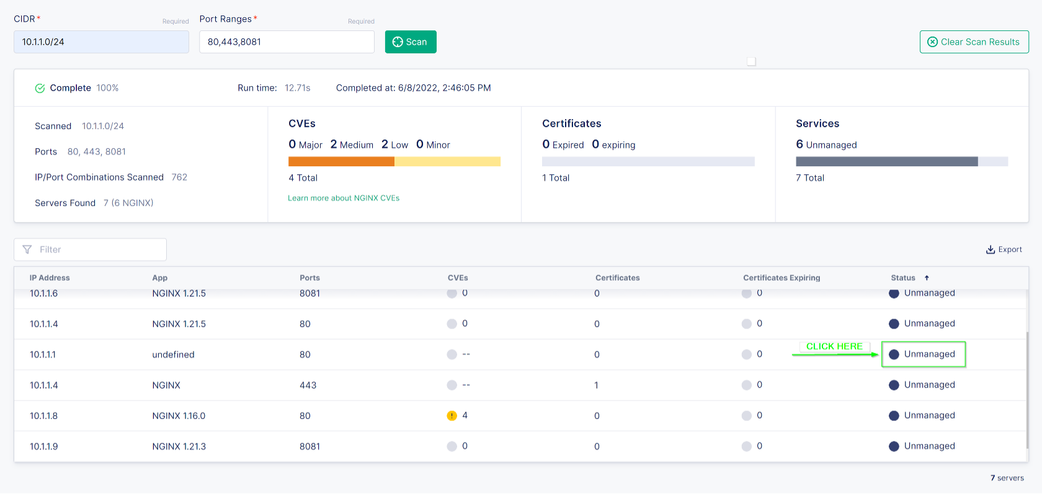The height and width of the screenshot is (496, 1042).
Task: Click the filter funnel icon
Action: coord(27,249)
